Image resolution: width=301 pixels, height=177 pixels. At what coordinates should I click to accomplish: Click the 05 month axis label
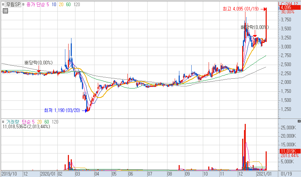[x=114, y=174]
